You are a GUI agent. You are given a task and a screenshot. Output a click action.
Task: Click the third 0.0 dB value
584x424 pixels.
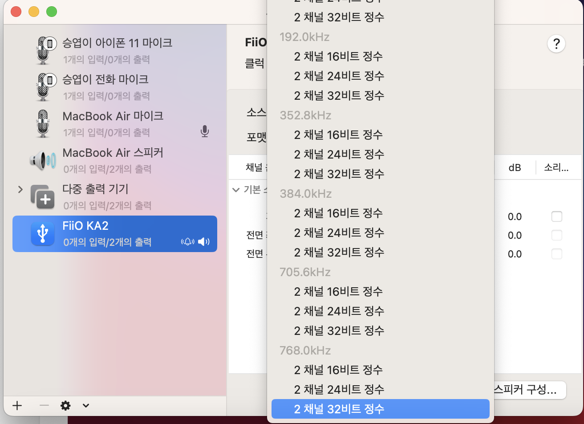[x=515, y=254]
